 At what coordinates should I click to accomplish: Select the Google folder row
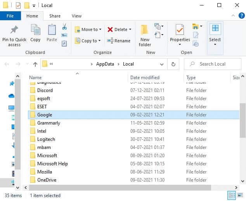pos(133,115)
